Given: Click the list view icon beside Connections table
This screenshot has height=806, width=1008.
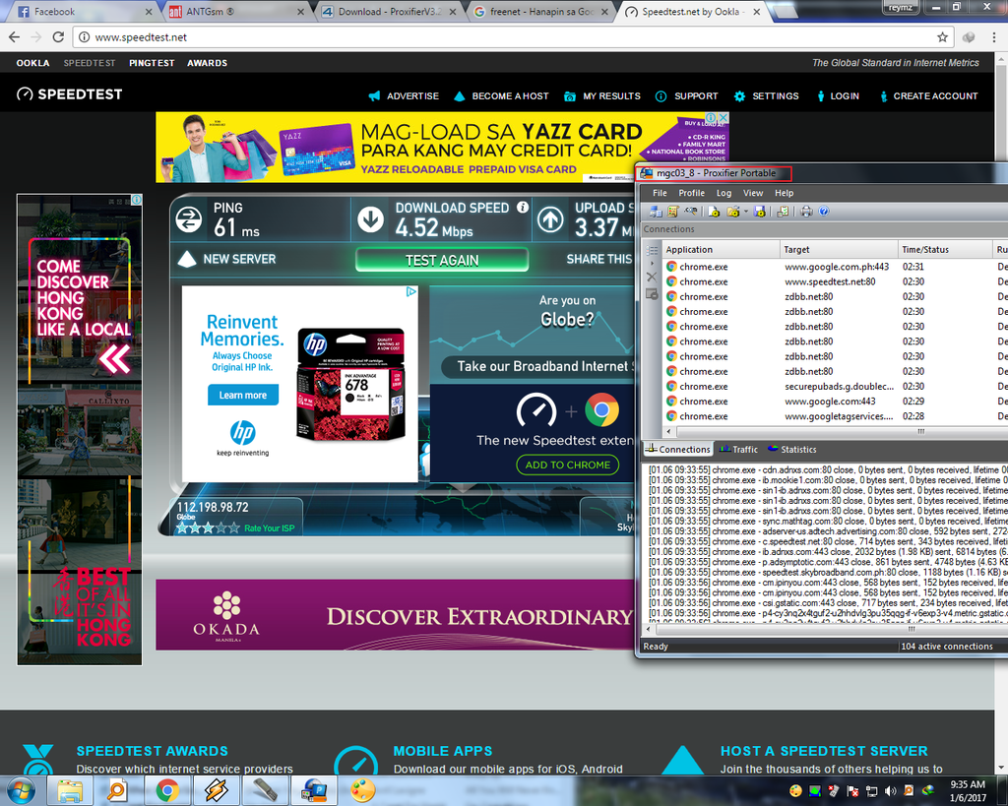Looking at the screenshot, I should click(x=652, y=250).
